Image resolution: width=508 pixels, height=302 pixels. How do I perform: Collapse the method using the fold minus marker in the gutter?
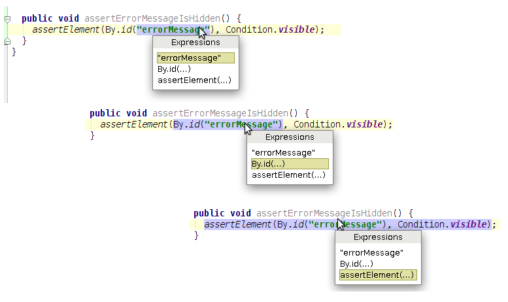coord(7,20)
